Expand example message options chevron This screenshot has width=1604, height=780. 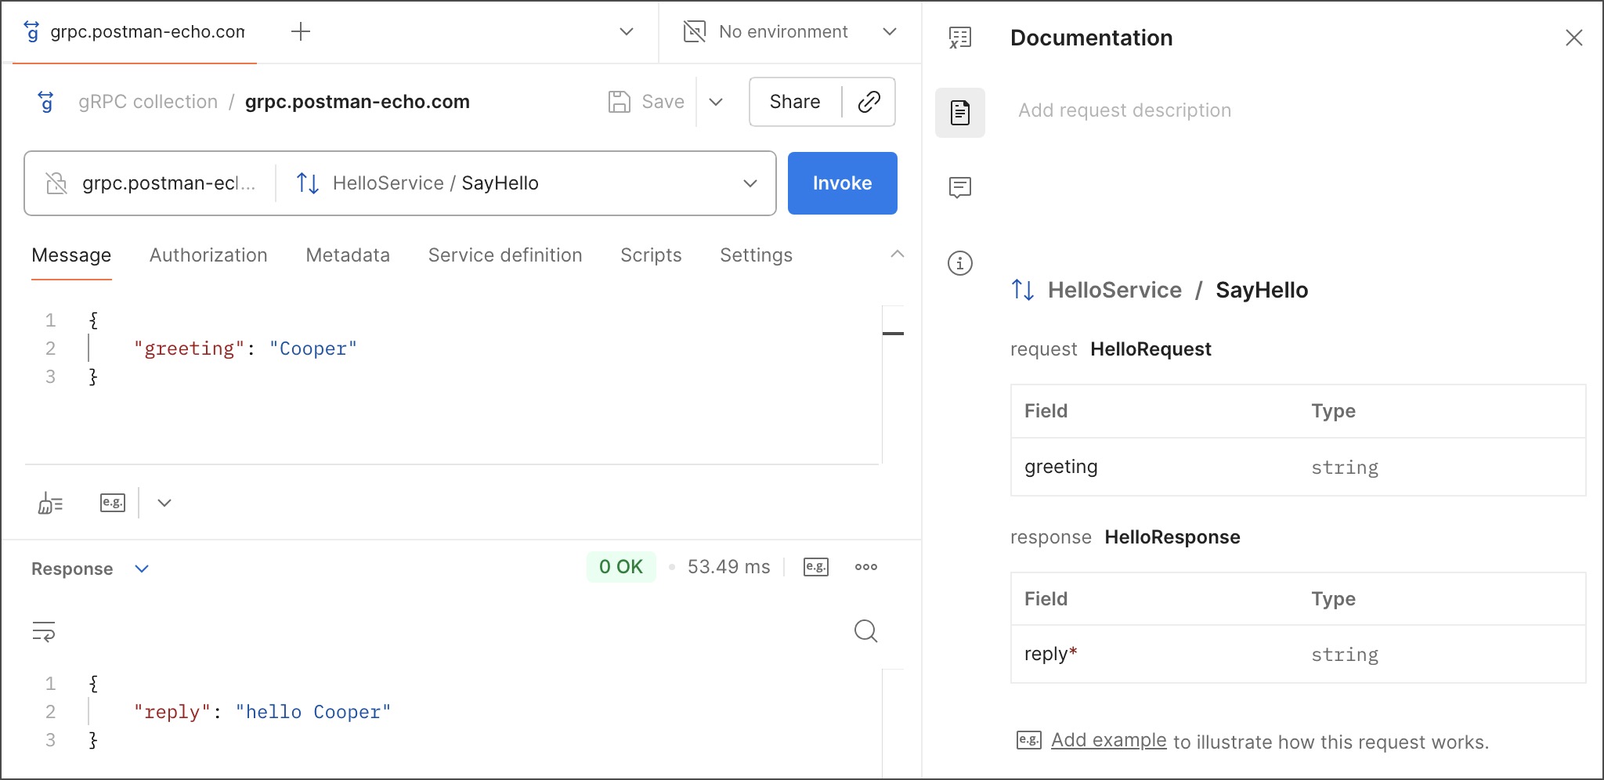[164, 503]
